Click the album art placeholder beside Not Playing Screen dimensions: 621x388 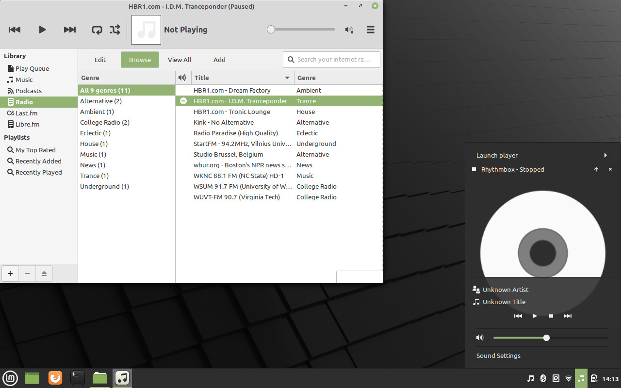point(146,30)
